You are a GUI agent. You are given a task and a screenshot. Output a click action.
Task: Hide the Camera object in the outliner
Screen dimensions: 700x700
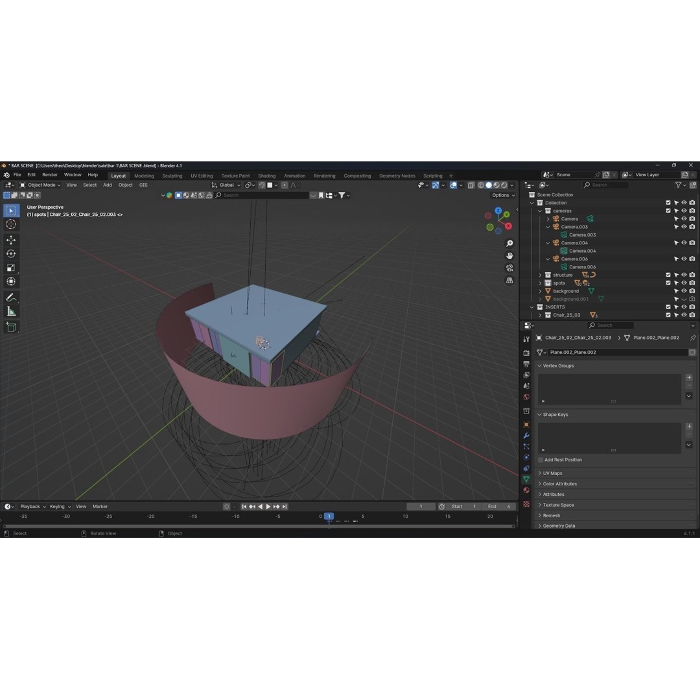coord(682,218)
